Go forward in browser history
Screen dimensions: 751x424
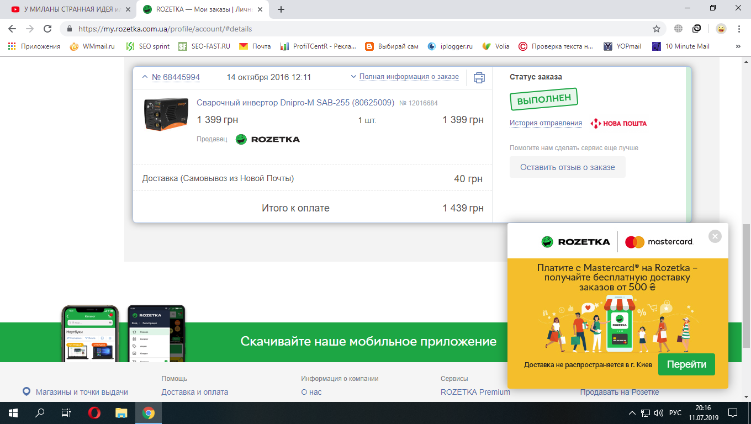click(x=30, y=29)
